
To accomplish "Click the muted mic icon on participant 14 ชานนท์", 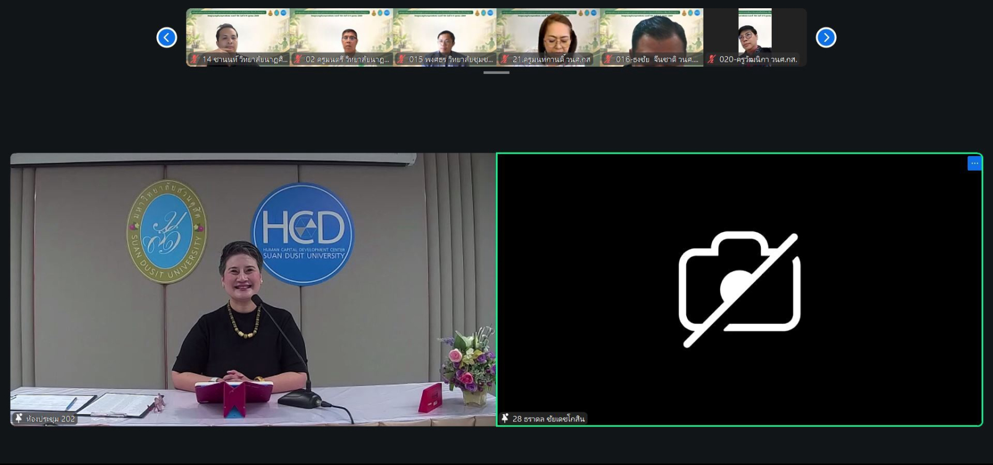I will (x=195, y=59).
